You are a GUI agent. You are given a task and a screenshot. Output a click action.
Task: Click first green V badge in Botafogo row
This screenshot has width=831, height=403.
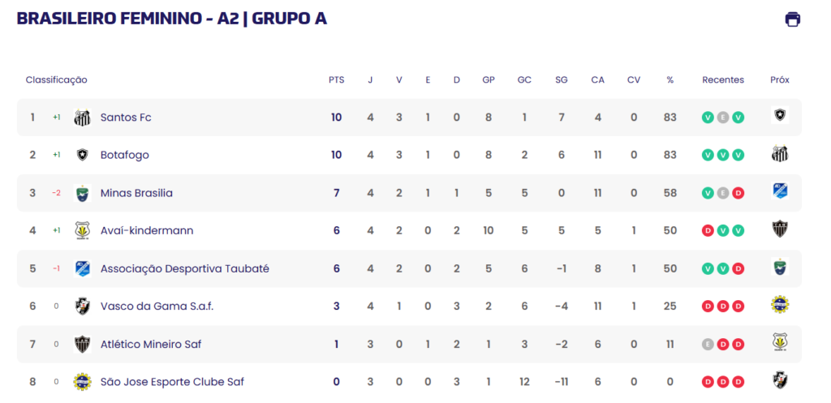tap(708, 155)
